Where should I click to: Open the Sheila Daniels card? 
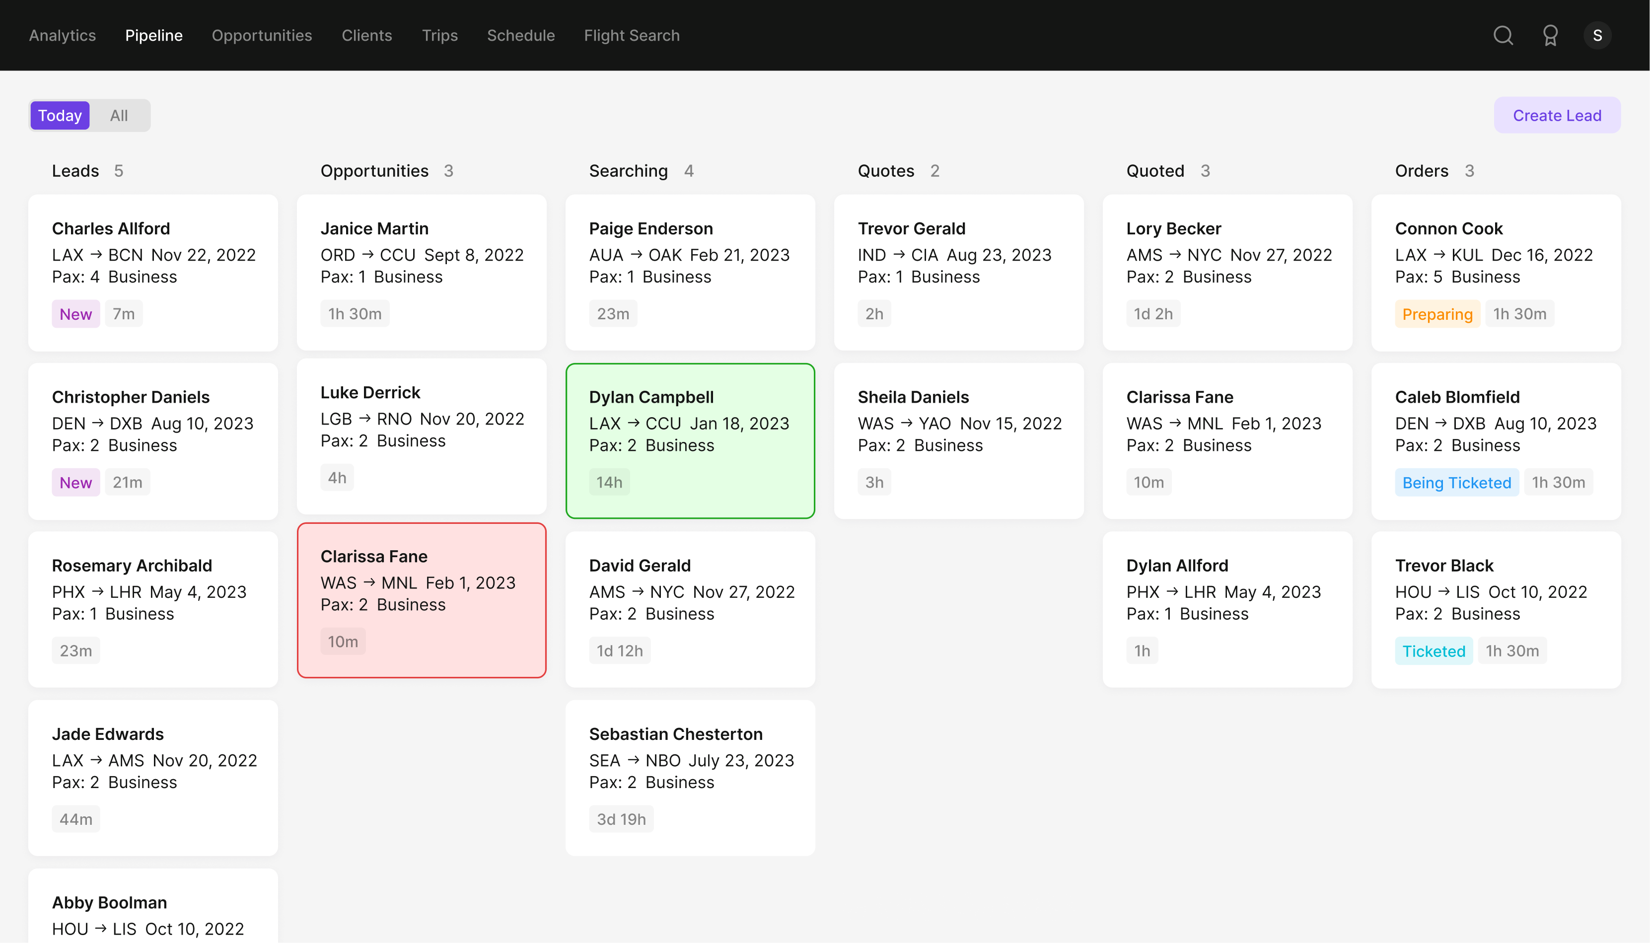959,441
